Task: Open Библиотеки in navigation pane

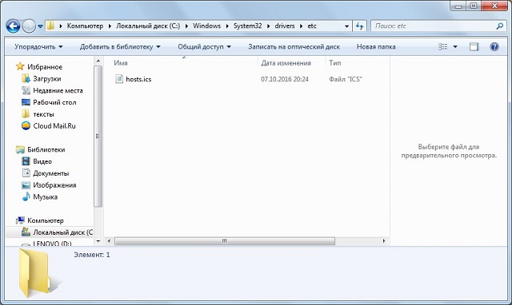Action: [46, 149]
